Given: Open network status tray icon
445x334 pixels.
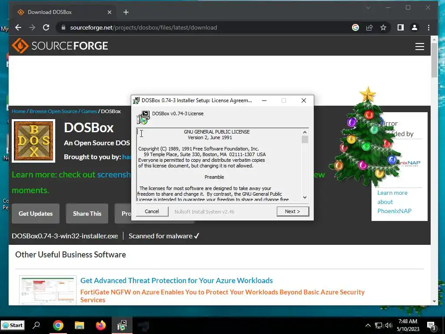Looking at the screenshot, I should coord(379,325).
